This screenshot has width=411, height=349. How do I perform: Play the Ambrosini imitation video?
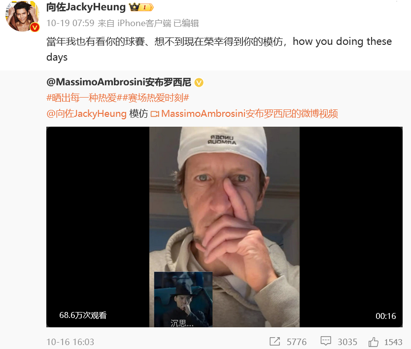[x=224, y=227]
